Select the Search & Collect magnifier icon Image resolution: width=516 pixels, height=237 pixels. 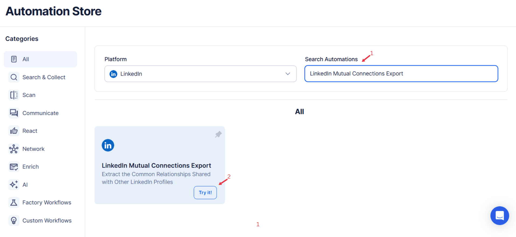coord(14,77)
